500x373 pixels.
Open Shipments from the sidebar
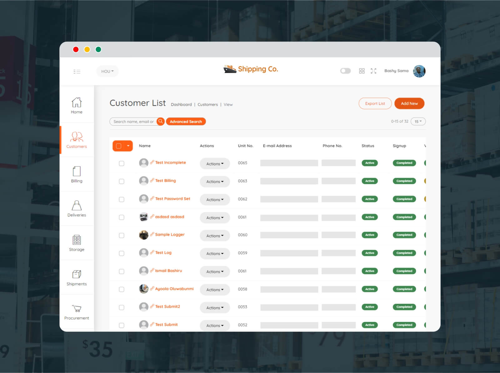(77, 278)
